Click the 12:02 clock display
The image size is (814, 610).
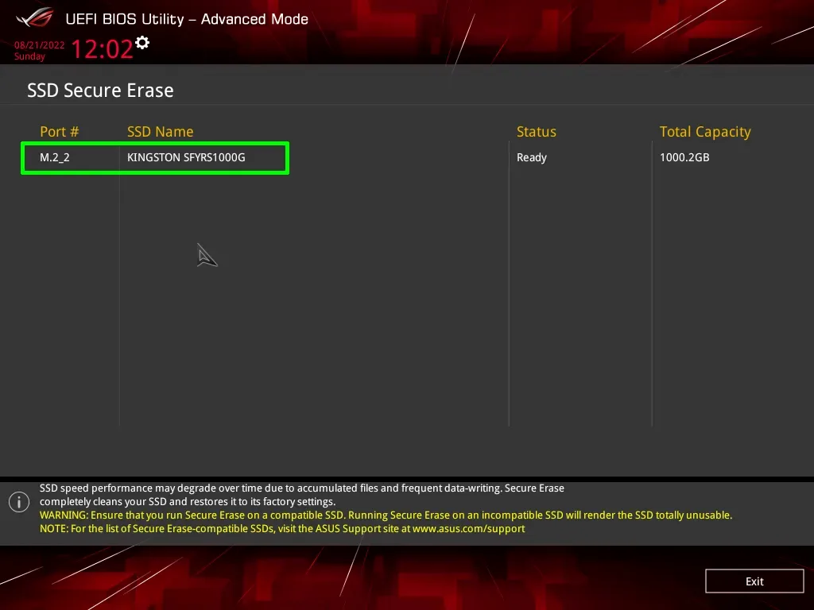coord(102,49)
